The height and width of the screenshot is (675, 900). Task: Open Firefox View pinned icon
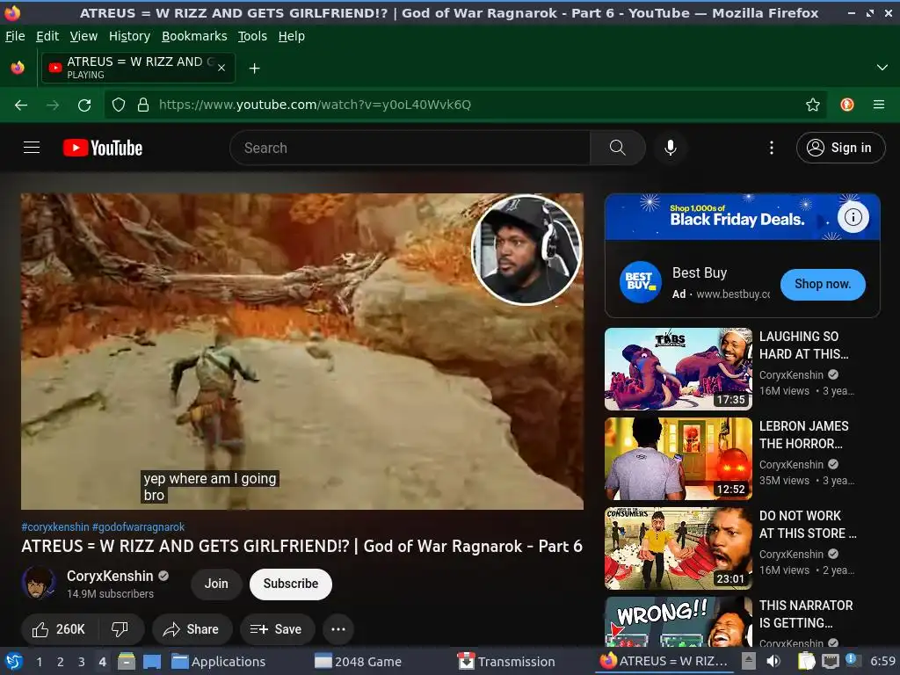tap(18, 68)
